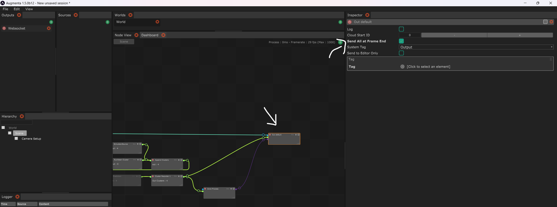This screenshot has width=557, height=207.
Task: Open the Edit menu
Action: [17, 9]
